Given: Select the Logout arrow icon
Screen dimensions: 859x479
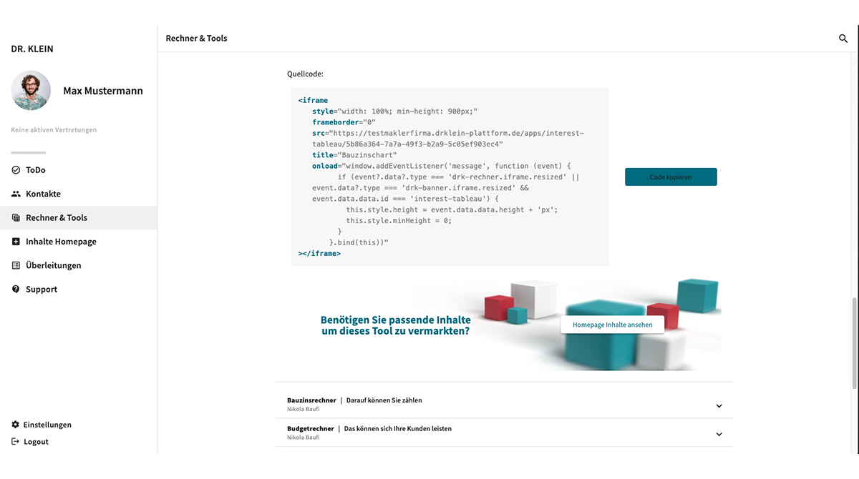Looking at the screenshot, I should (16, 441).
